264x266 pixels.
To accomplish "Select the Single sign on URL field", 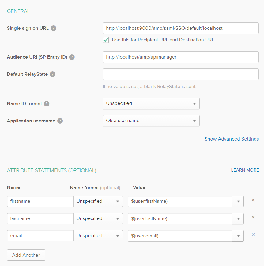I will coord(180,28).
